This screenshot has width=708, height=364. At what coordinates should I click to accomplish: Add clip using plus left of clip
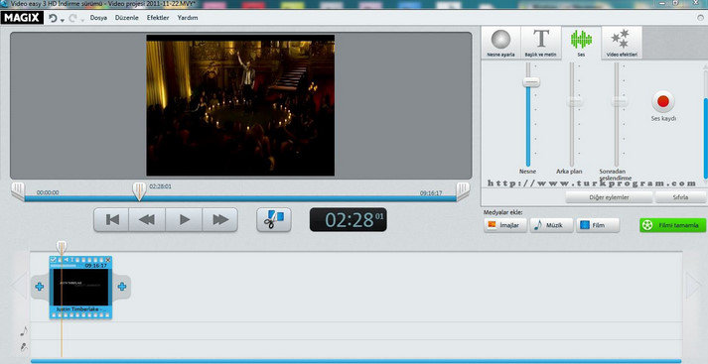coord(40,287)
